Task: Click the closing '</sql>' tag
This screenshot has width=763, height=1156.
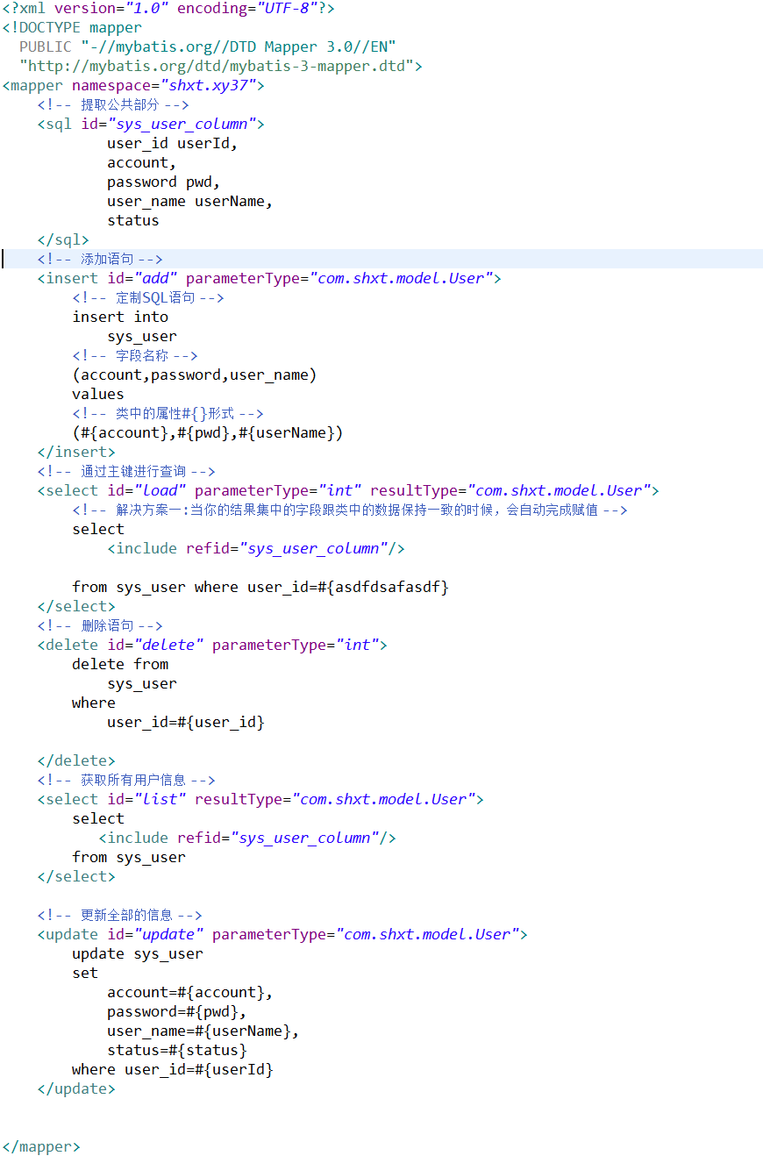Action: click(63, 240)
